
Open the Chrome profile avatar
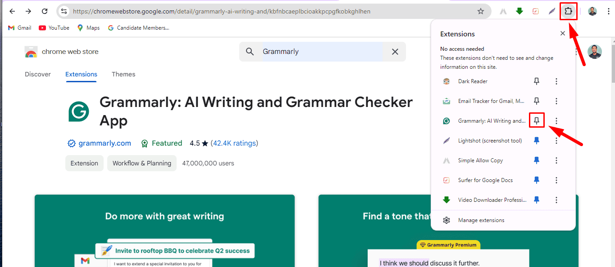point(592,11)
